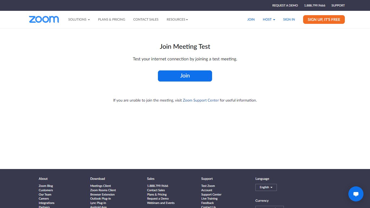Open the Test Zoom footer link
Screen dimensions: 370x208
click(208, 186)
